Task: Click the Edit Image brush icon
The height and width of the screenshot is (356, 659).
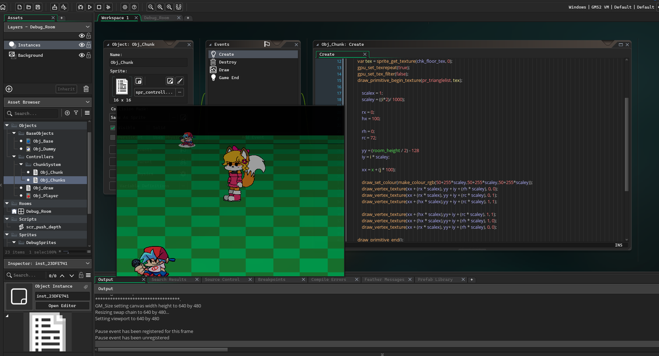Action: (180, 81)
